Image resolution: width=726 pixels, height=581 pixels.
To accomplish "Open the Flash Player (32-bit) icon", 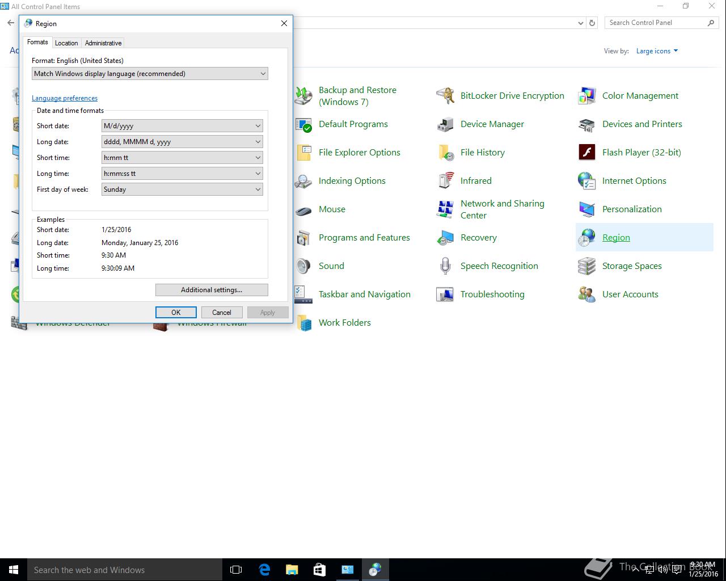I will 587,153.
